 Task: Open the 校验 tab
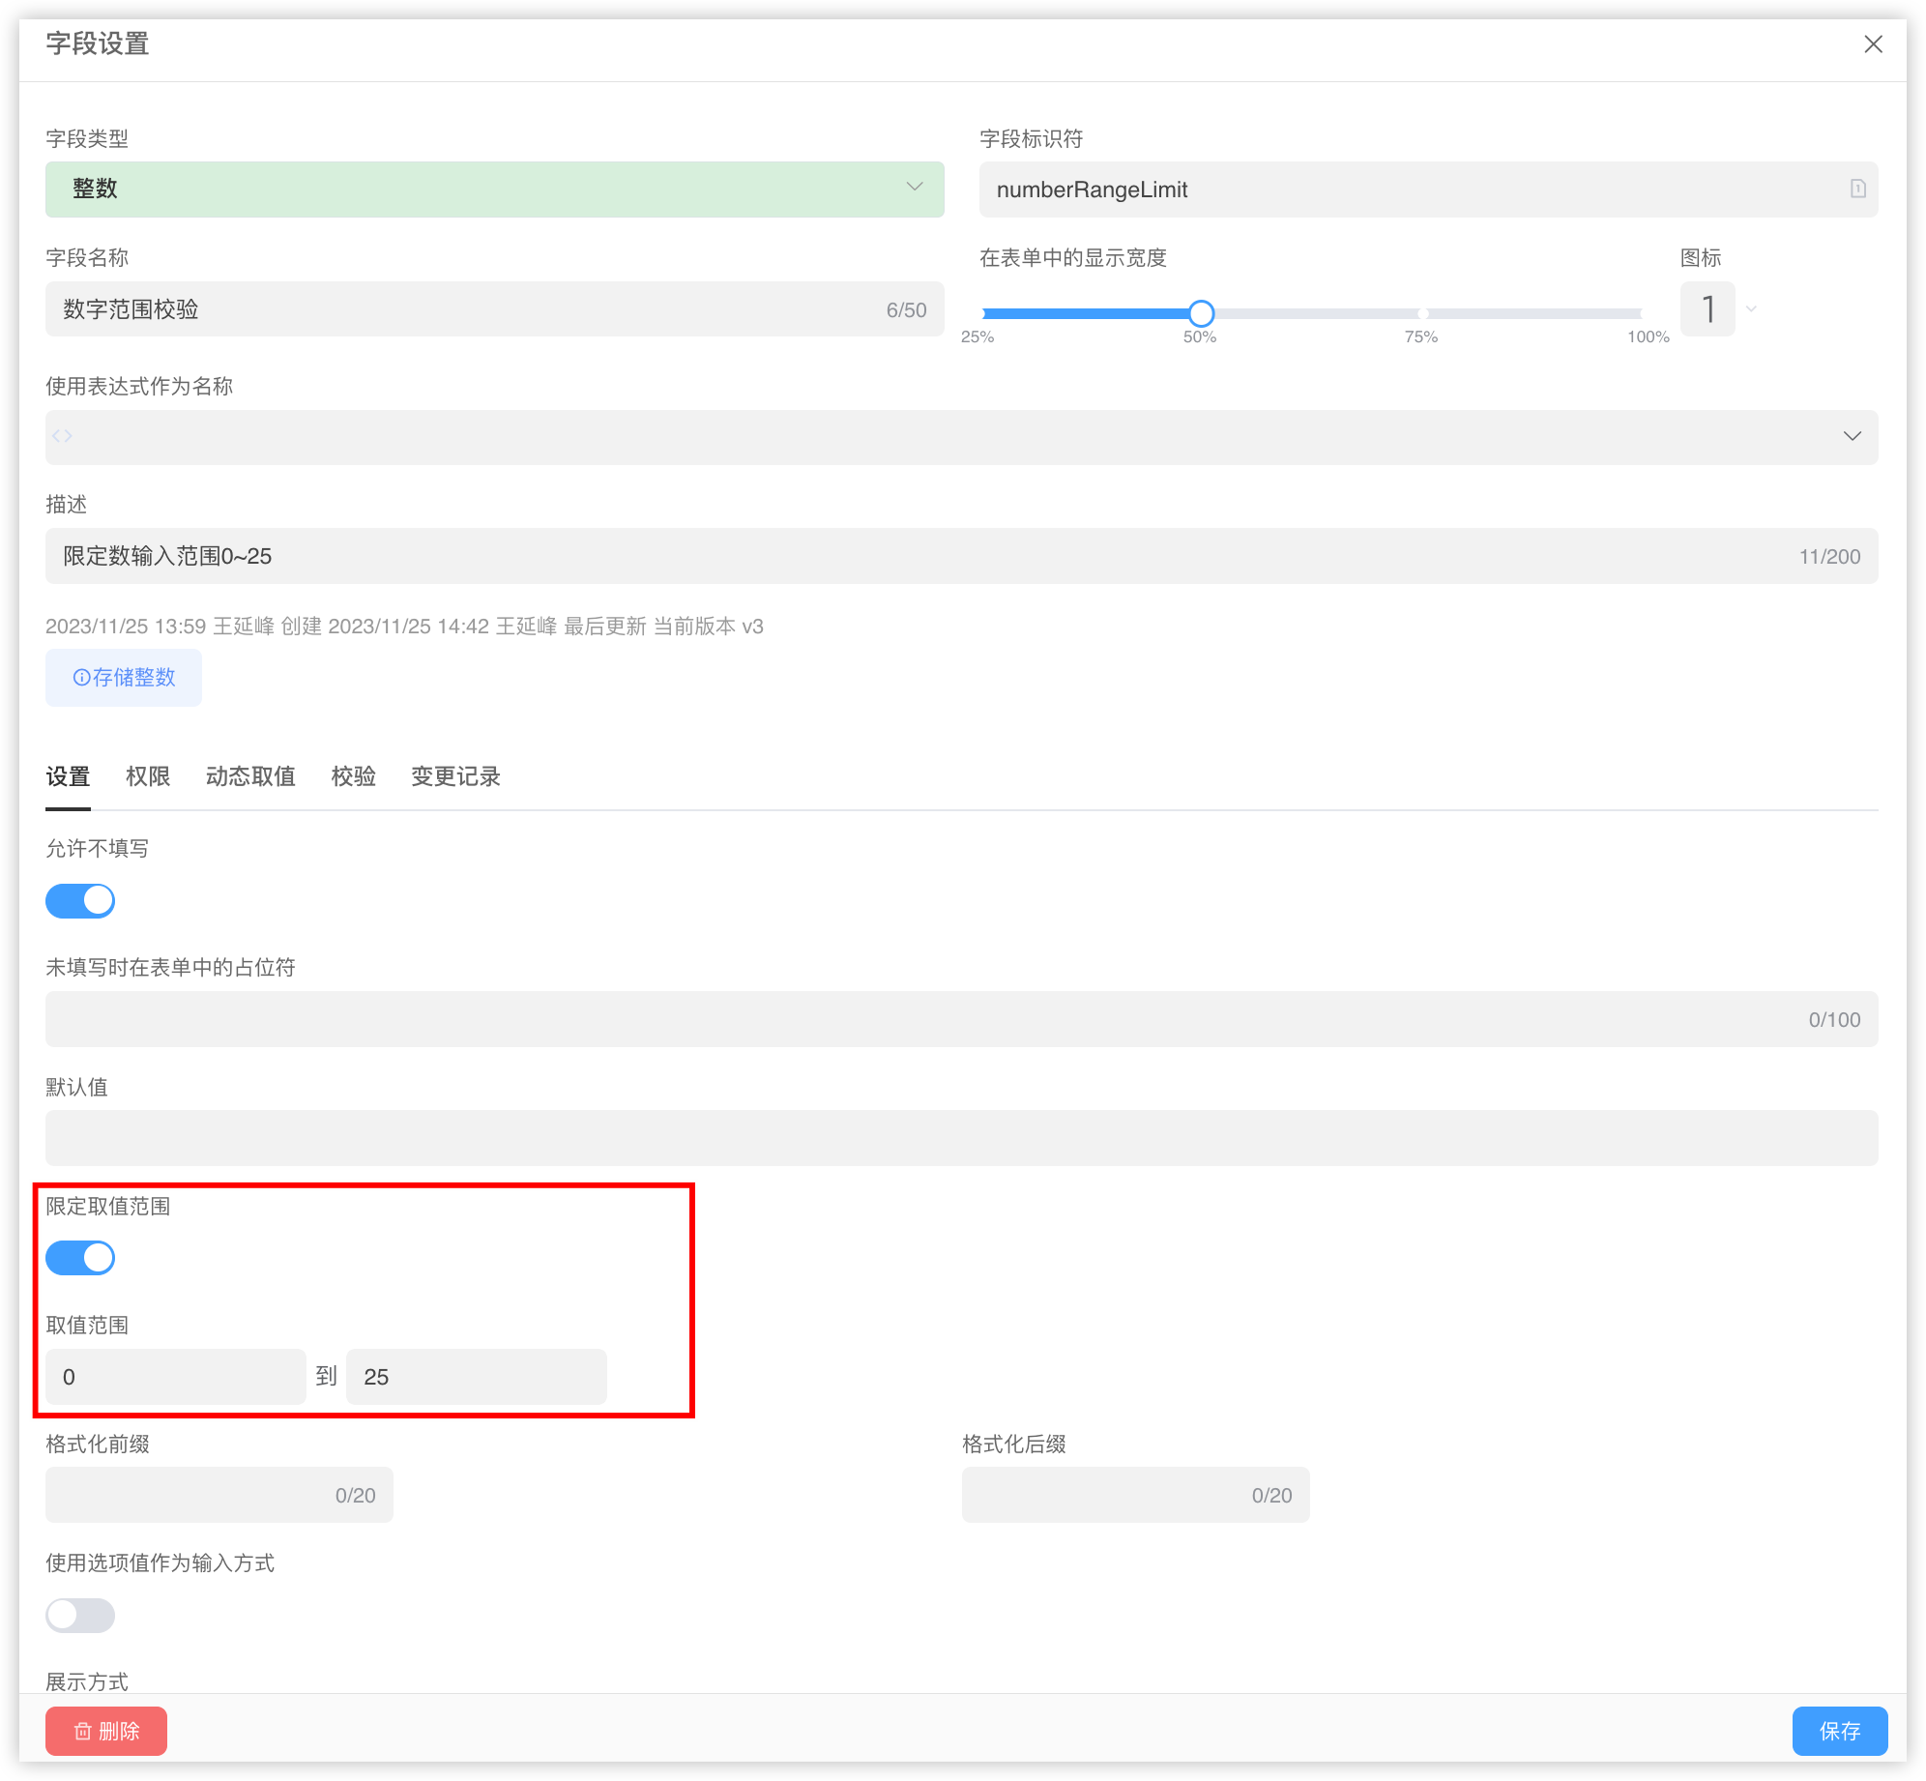click(353, 776)
